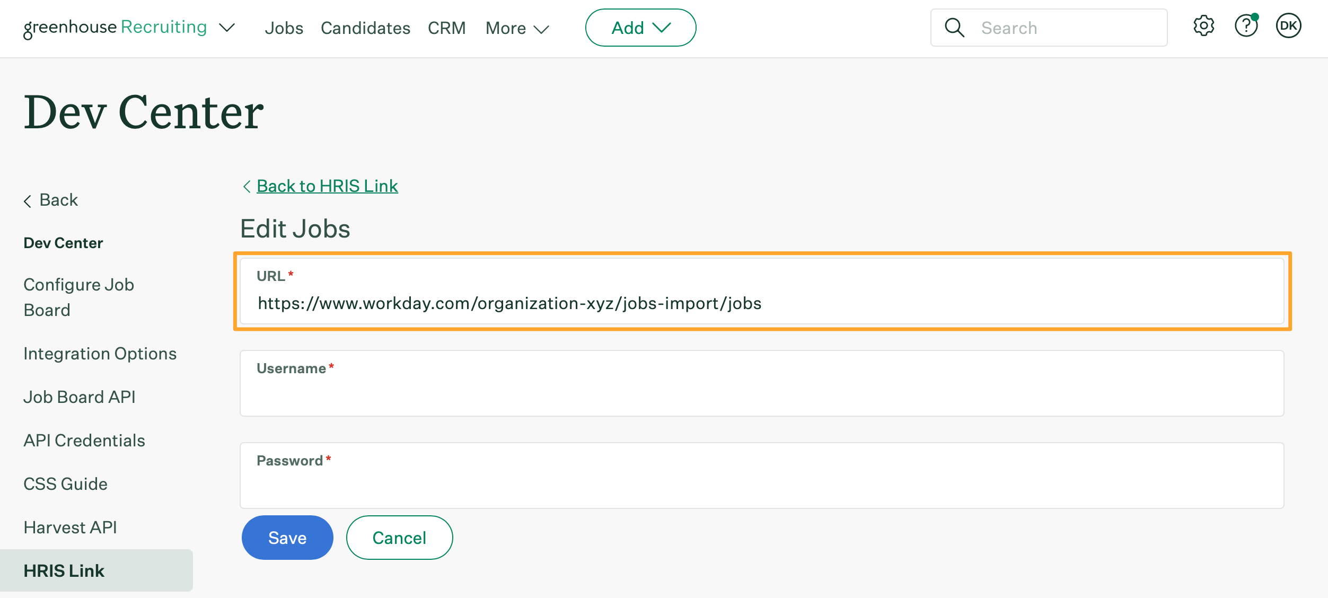
Task: Open the Settings gear icon
Action: coord(1203,27)
